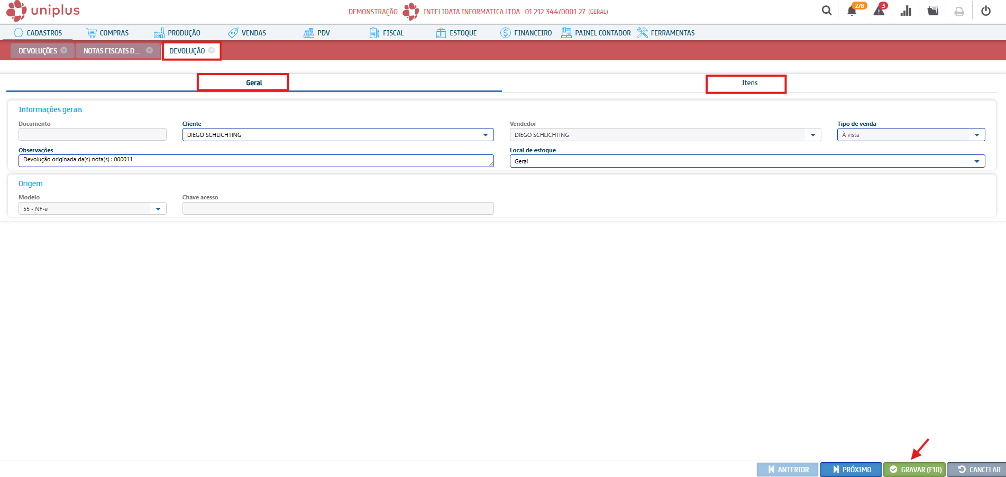
Task: Click the Painel Contador icon
Action: click(x=566, y=33)
